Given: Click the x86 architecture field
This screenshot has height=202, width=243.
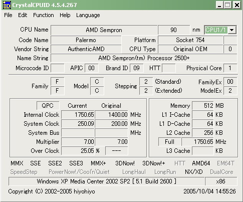Looking at the screenshot, I should 221,181.
